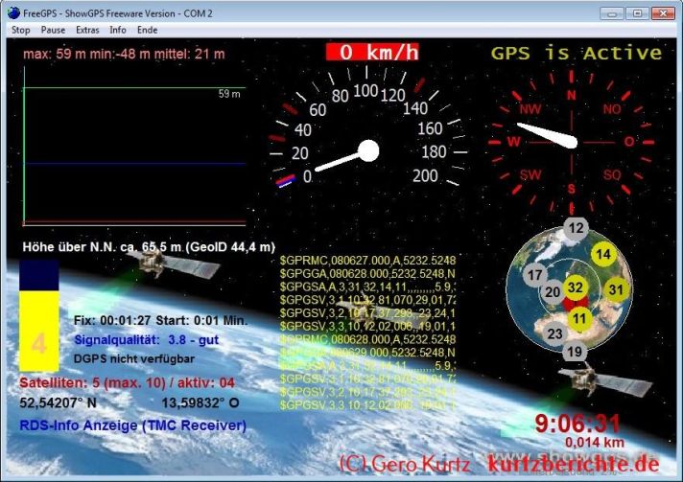This screenshot has height=482, width=683.
Task: Minimize the FreeGPS window
Action: coord(612,13)
